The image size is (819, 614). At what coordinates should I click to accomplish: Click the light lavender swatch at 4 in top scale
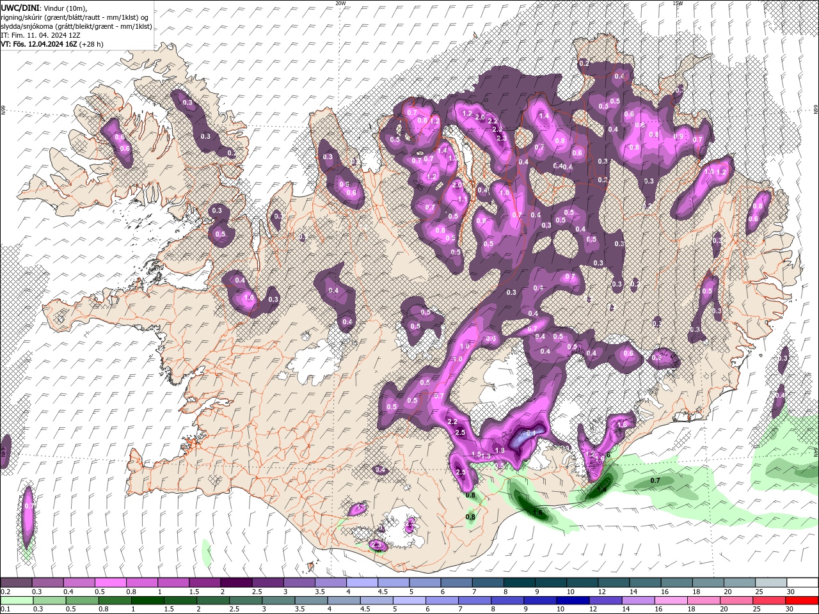click(x=362, y=583)
